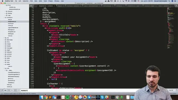
Task: Open the Selection menu
Action: click(25, 1)
